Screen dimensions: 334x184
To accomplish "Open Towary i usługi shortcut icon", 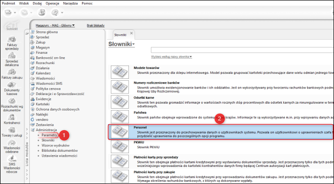I will point(12,130).
